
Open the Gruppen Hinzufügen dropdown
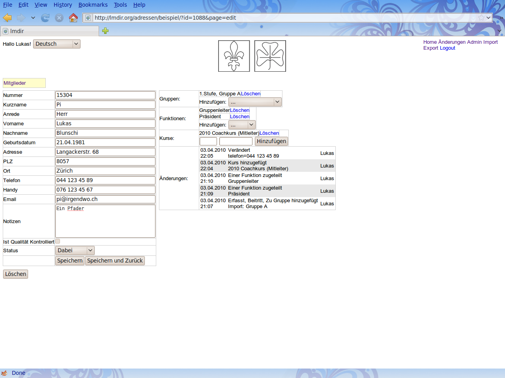(255, 102)
